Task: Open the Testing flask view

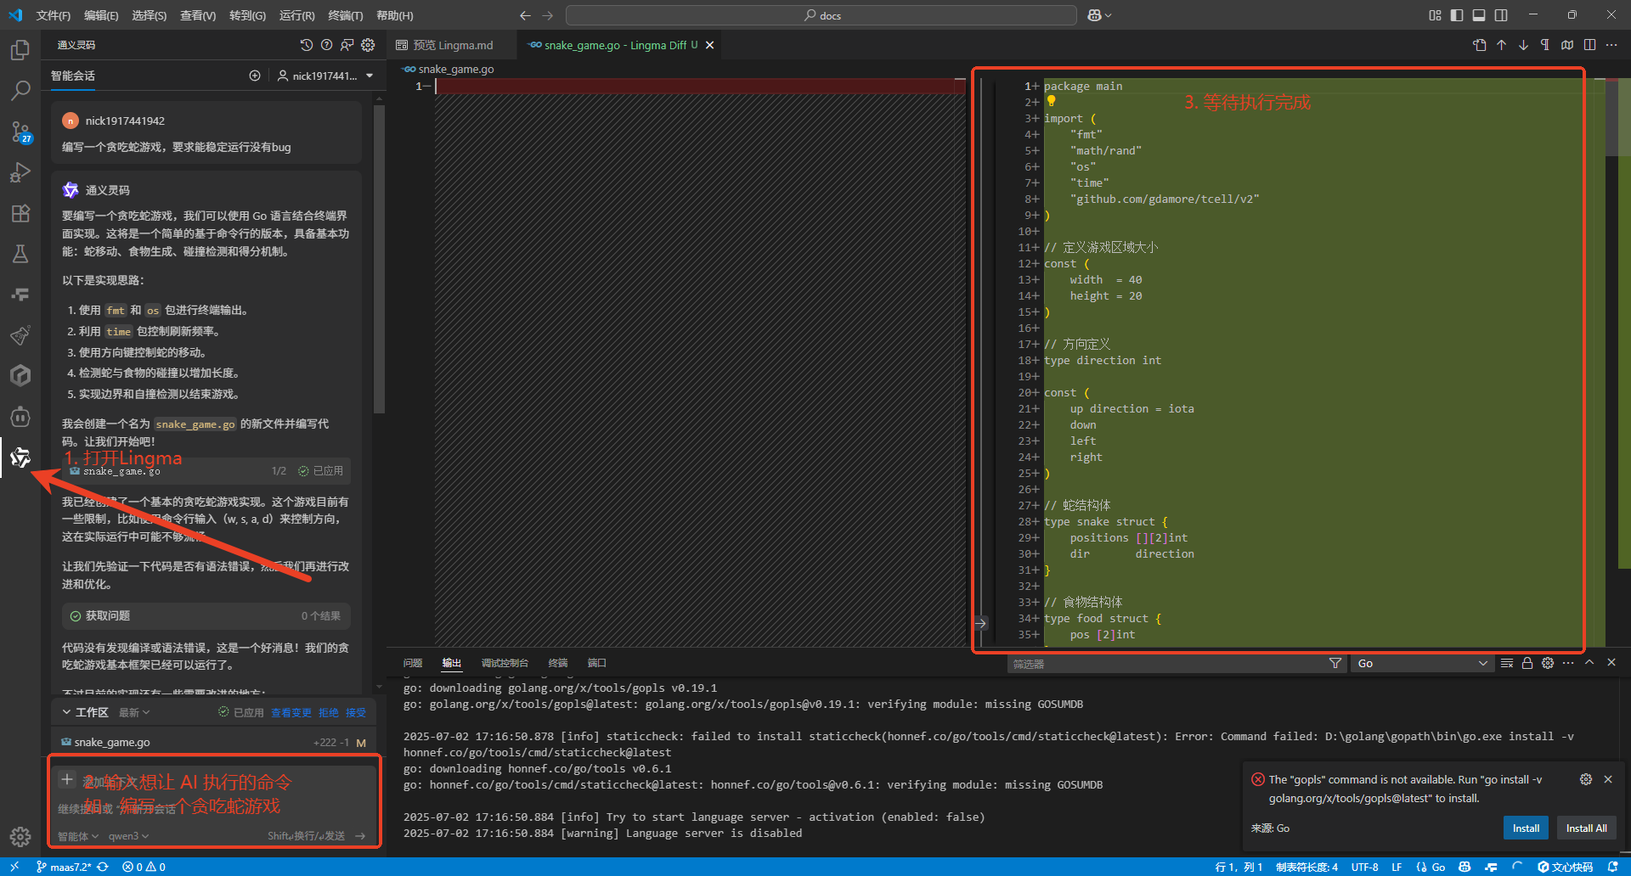Action: tap(20, 254)
